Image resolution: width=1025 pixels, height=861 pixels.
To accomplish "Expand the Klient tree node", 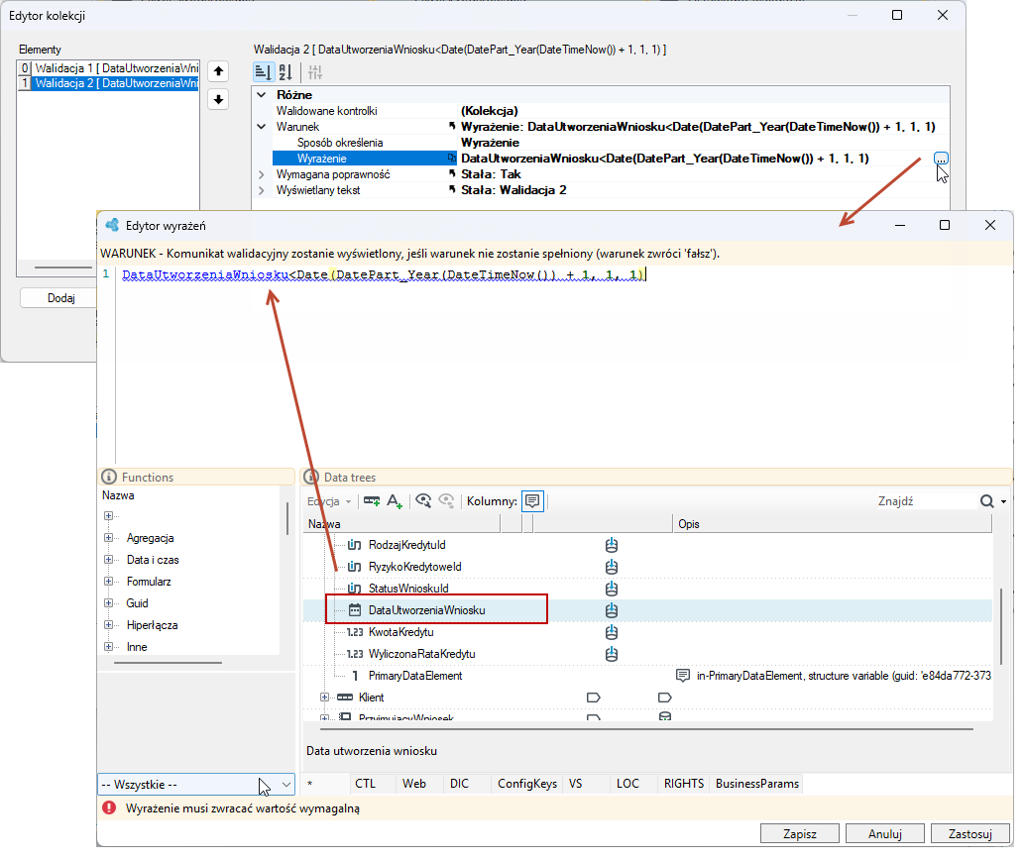I will click(324, 698).
